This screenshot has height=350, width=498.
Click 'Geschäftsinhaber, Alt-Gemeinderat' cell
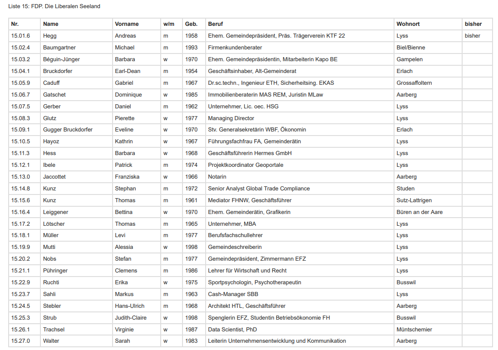tap(252, 71)
